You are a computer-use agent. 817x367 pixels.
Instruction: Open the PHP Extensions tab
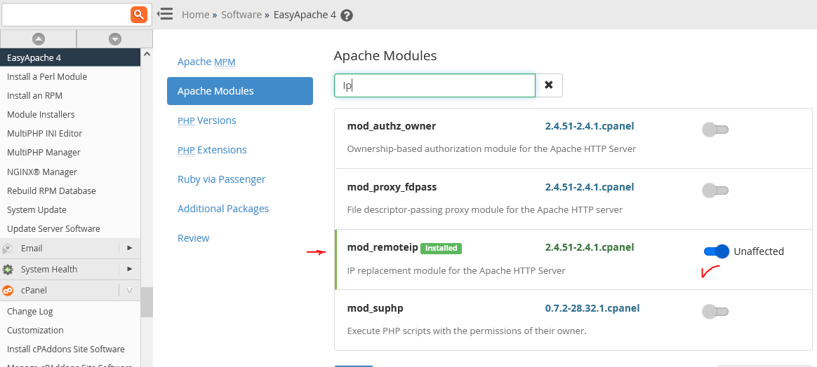[212, 150]
